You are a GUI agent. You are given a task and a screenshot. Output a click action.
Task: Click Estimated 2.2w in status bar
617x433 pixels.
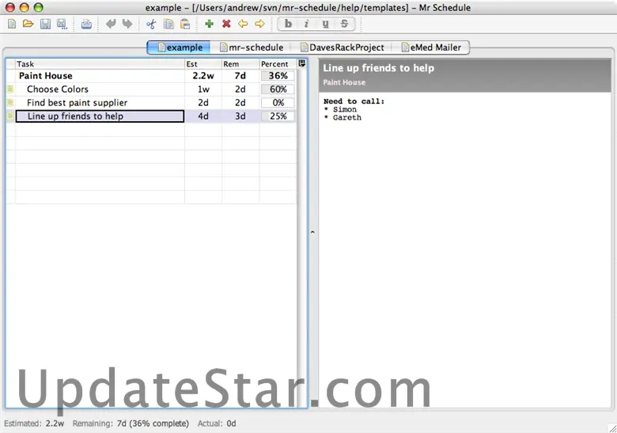(x=34, y=424)
